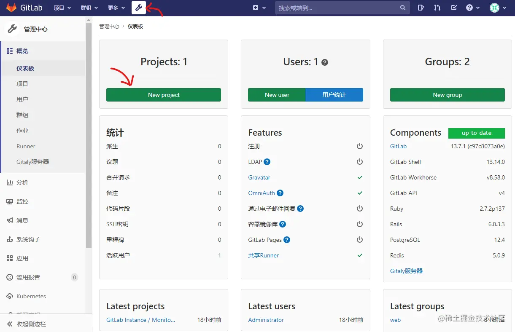Open the OmniAuth link
The image size is (515, 332).
pos(262,193)
